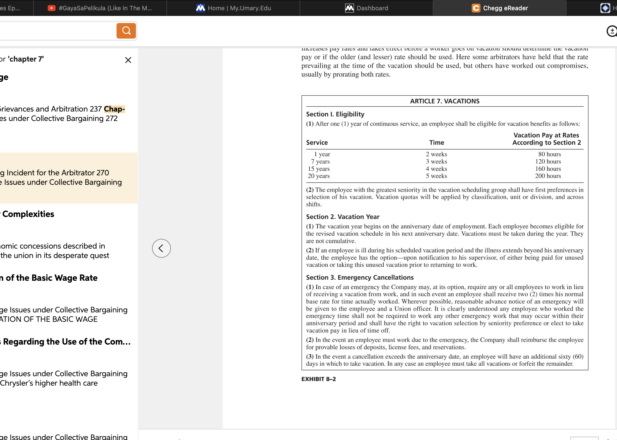Screen dimensions: 617x440
Task: Click the 'ARTICLE 7. VACATIONS' title
Action: [x=445, y=101]
